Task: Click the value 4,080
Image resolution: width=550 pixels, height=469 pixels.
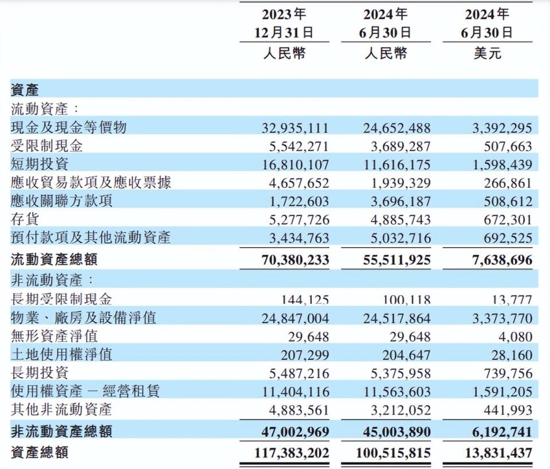Action: click(x=515, y=337)
